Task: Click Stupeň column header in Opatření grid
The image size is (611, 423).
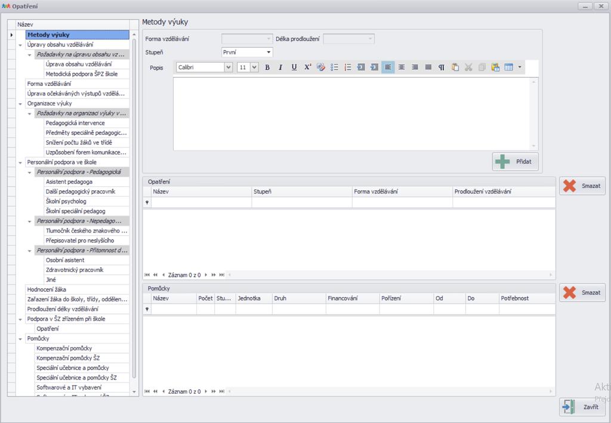Action: tap(302, 192)
